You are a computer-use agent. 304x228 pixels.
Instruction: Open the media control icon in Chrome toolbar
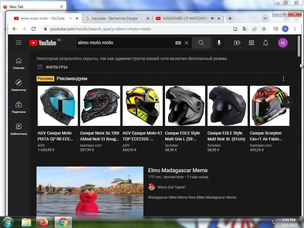pos(275,29)
